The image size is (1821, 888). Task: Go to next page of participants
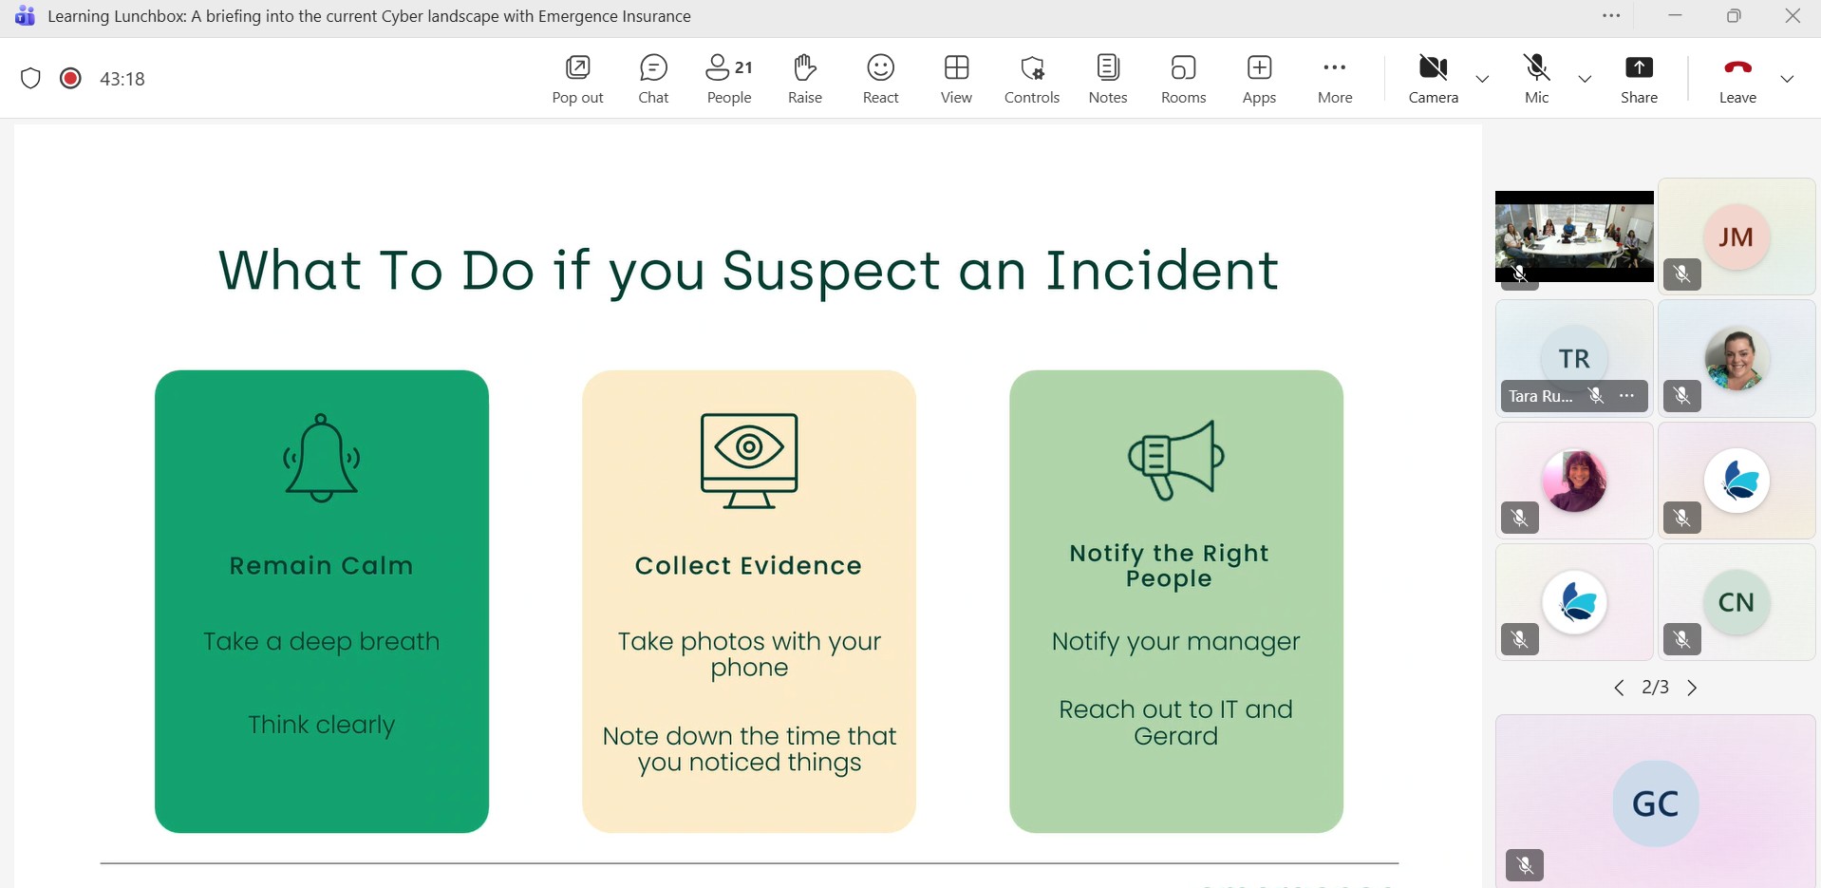pyautogui.click(x=1692, y=688)
